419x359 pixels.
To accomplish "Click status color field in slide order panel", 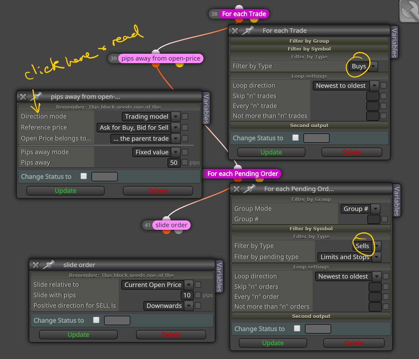I will [x=117, y=320].
